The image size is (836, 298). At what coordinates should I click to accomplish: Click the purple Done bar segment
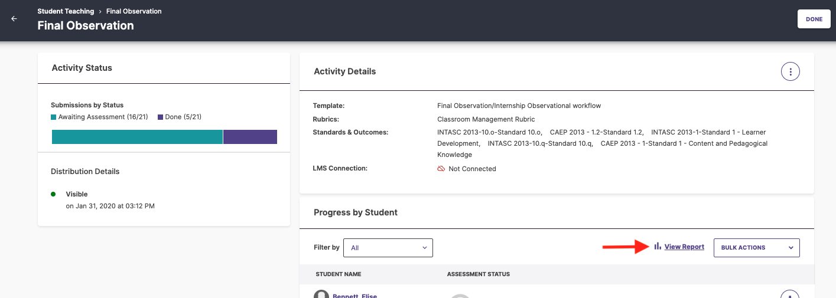click(250, 137)
